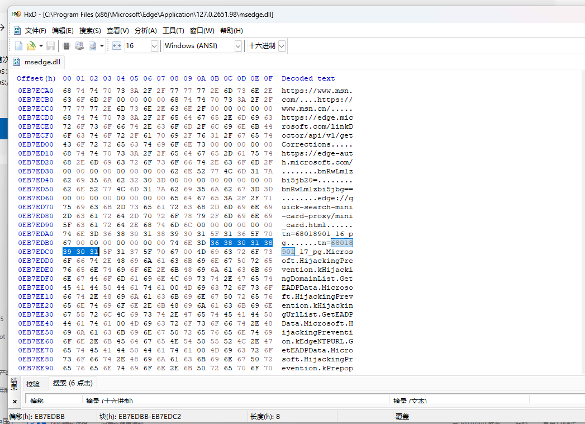Click status bar length 长度(h): 8
The width and height of the screenshot is (585, 424).
pyautogui.click(x=265, y=417)
